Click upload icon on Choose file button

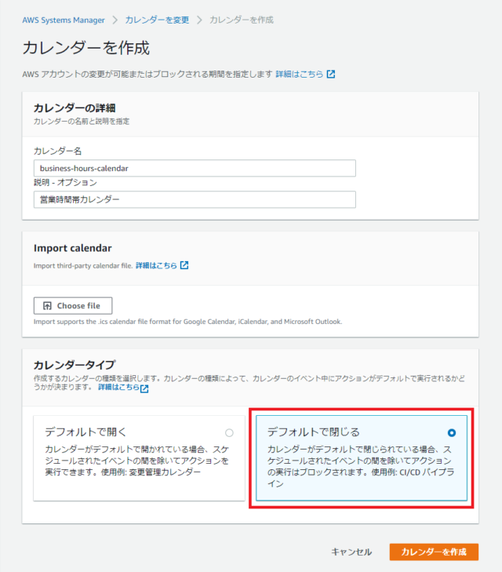click(x=47, y=306)
